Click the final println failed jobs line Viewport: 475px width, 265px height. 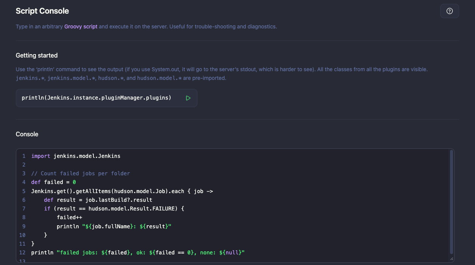pyautogui.click(x=138, y=253)
